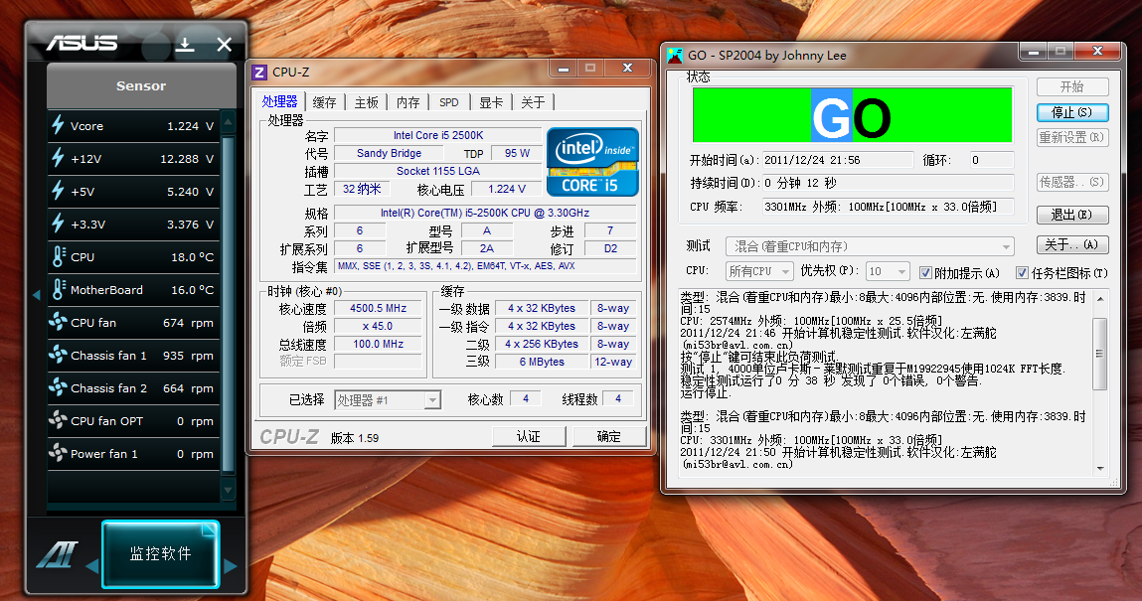Image resolution: width=1142 pixels, height=601 pixels.
Task: Uncheck the 附加提示(A) checkbox
Action: click(x=927, y=273)
